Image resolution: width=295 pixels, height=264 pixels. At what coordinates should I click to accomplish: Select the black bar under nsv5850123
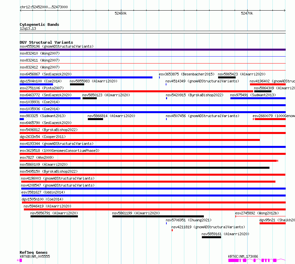89,98
